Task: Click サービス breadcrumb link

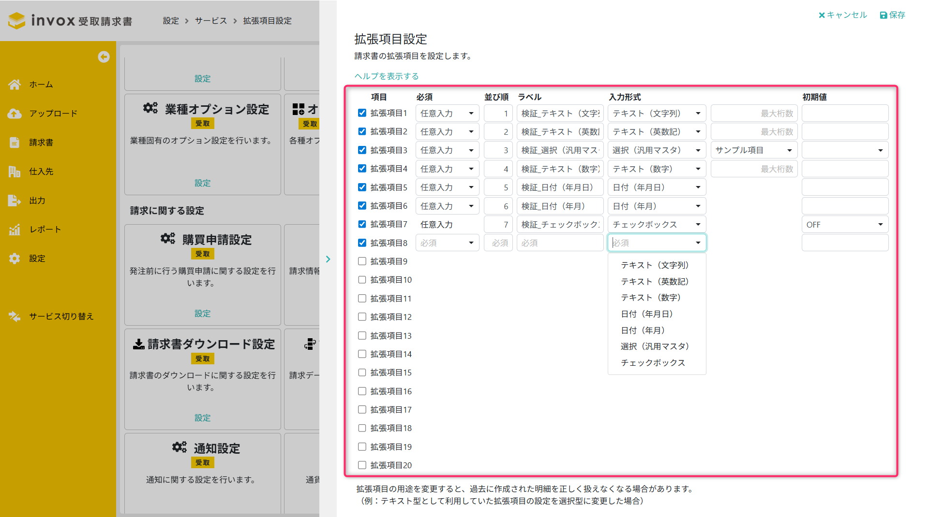Action: click(211, 21)
